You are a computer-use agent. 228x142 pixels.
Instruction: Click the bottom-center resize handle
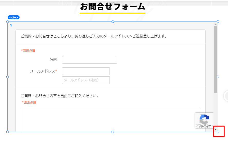(x=113, y=132)
